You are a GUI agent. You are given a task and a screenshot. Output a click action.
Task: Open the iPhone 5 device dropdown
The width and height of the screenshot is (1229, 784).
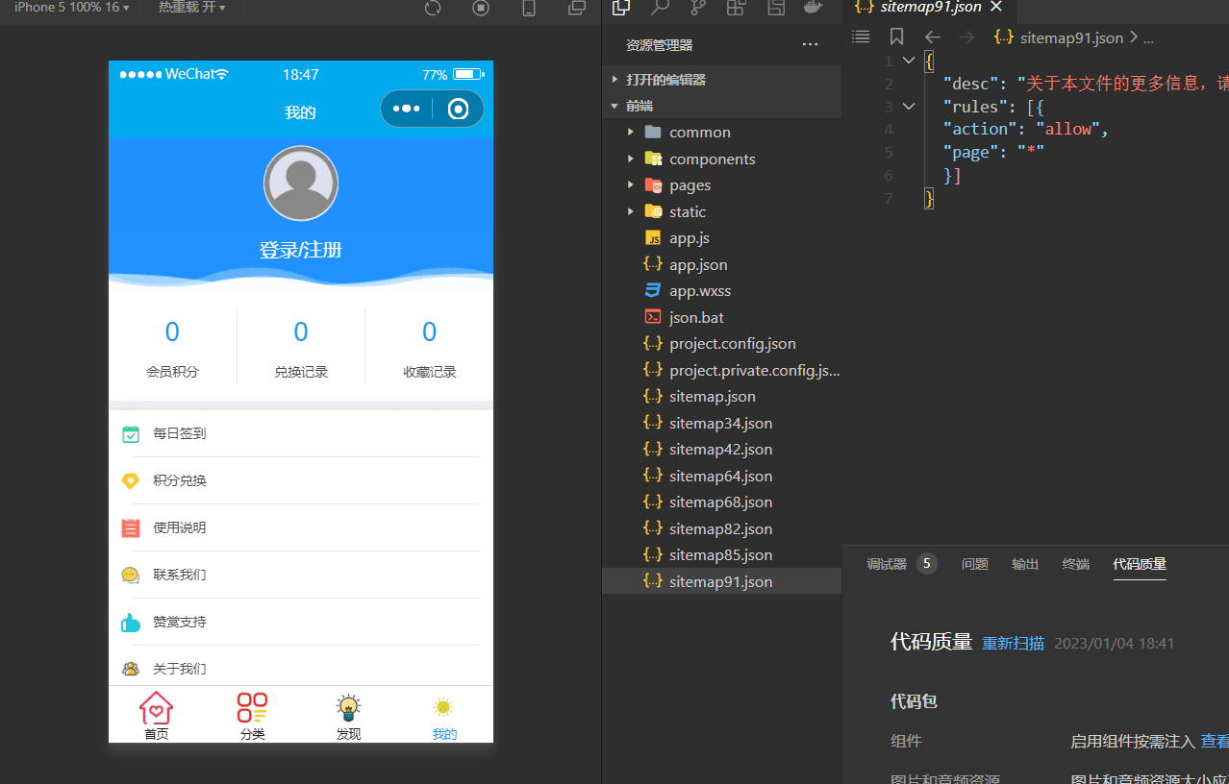[72, 8]
